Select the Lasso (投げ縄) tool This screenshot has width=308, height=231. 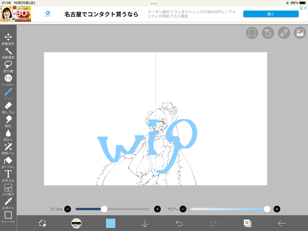tap(8, 67)
